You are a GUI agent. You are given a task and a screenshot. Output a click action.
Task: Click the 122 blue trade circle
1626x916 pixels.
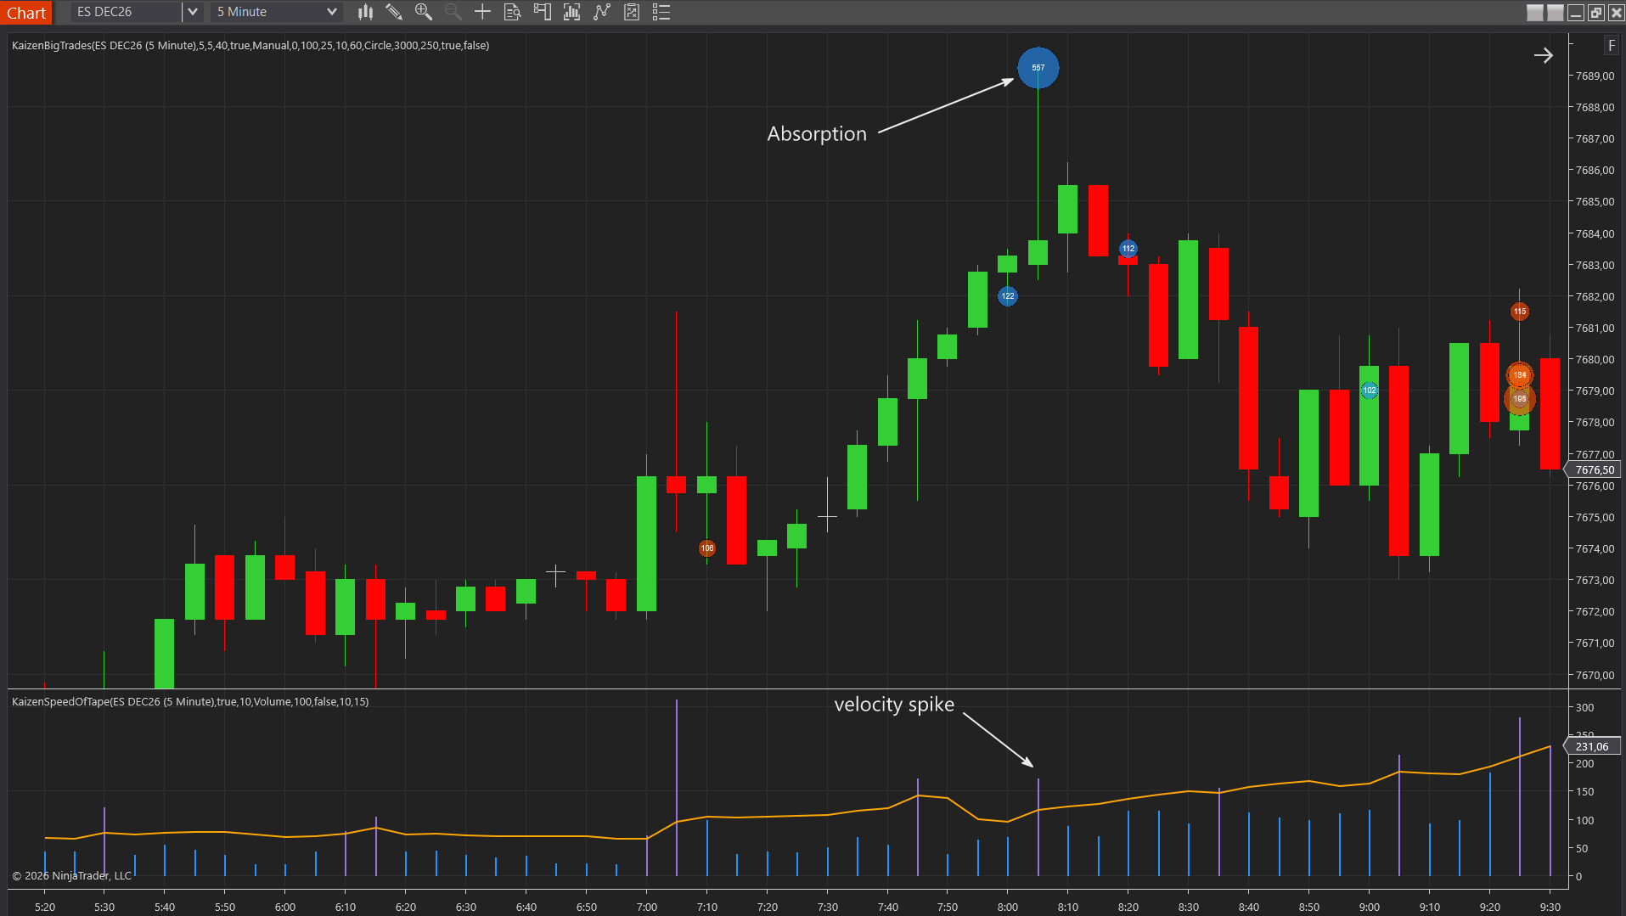(1007, 296)
